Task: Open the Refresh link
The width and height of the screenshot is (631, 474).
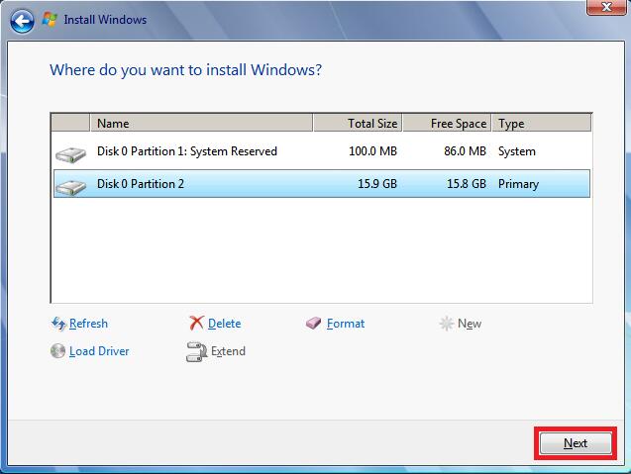Action: point(88,324)
